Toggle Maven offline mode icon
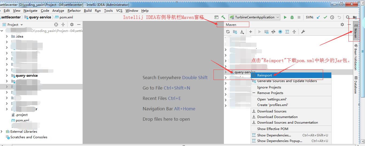This screenshot has width=365, height=146. tap(273, 32)
